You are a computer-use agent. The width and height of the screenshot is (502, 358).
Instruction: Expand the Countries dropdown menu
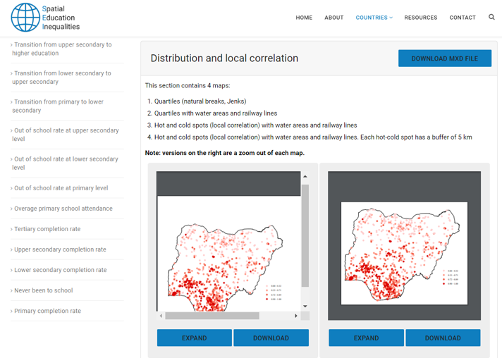tap(374, 18)
